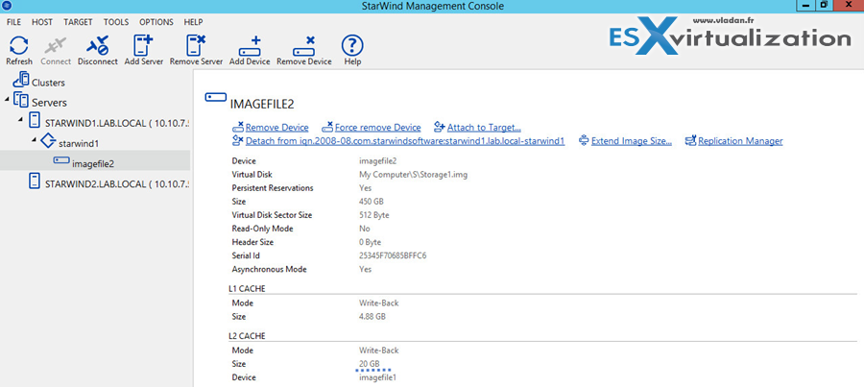The height and width of the screenshot is (387, 864).
Task: Click the L2 cache device imagefile1
Action: tap(377, 377)
